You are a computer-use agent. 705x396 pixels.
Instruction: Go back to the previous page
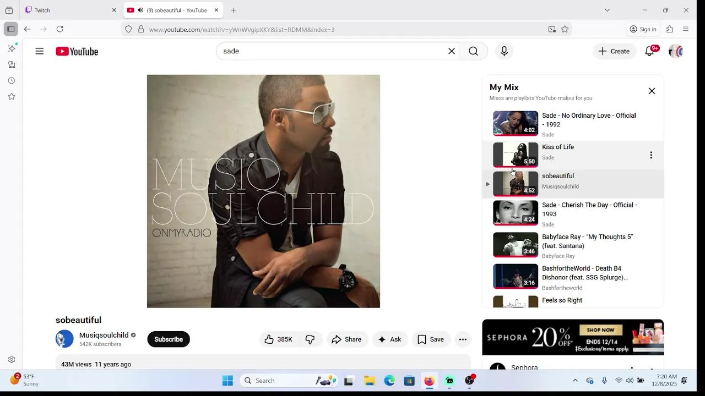27,29
